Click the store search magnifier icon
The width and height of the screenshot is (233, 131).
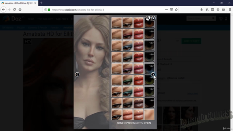click(x=213, y=18)
